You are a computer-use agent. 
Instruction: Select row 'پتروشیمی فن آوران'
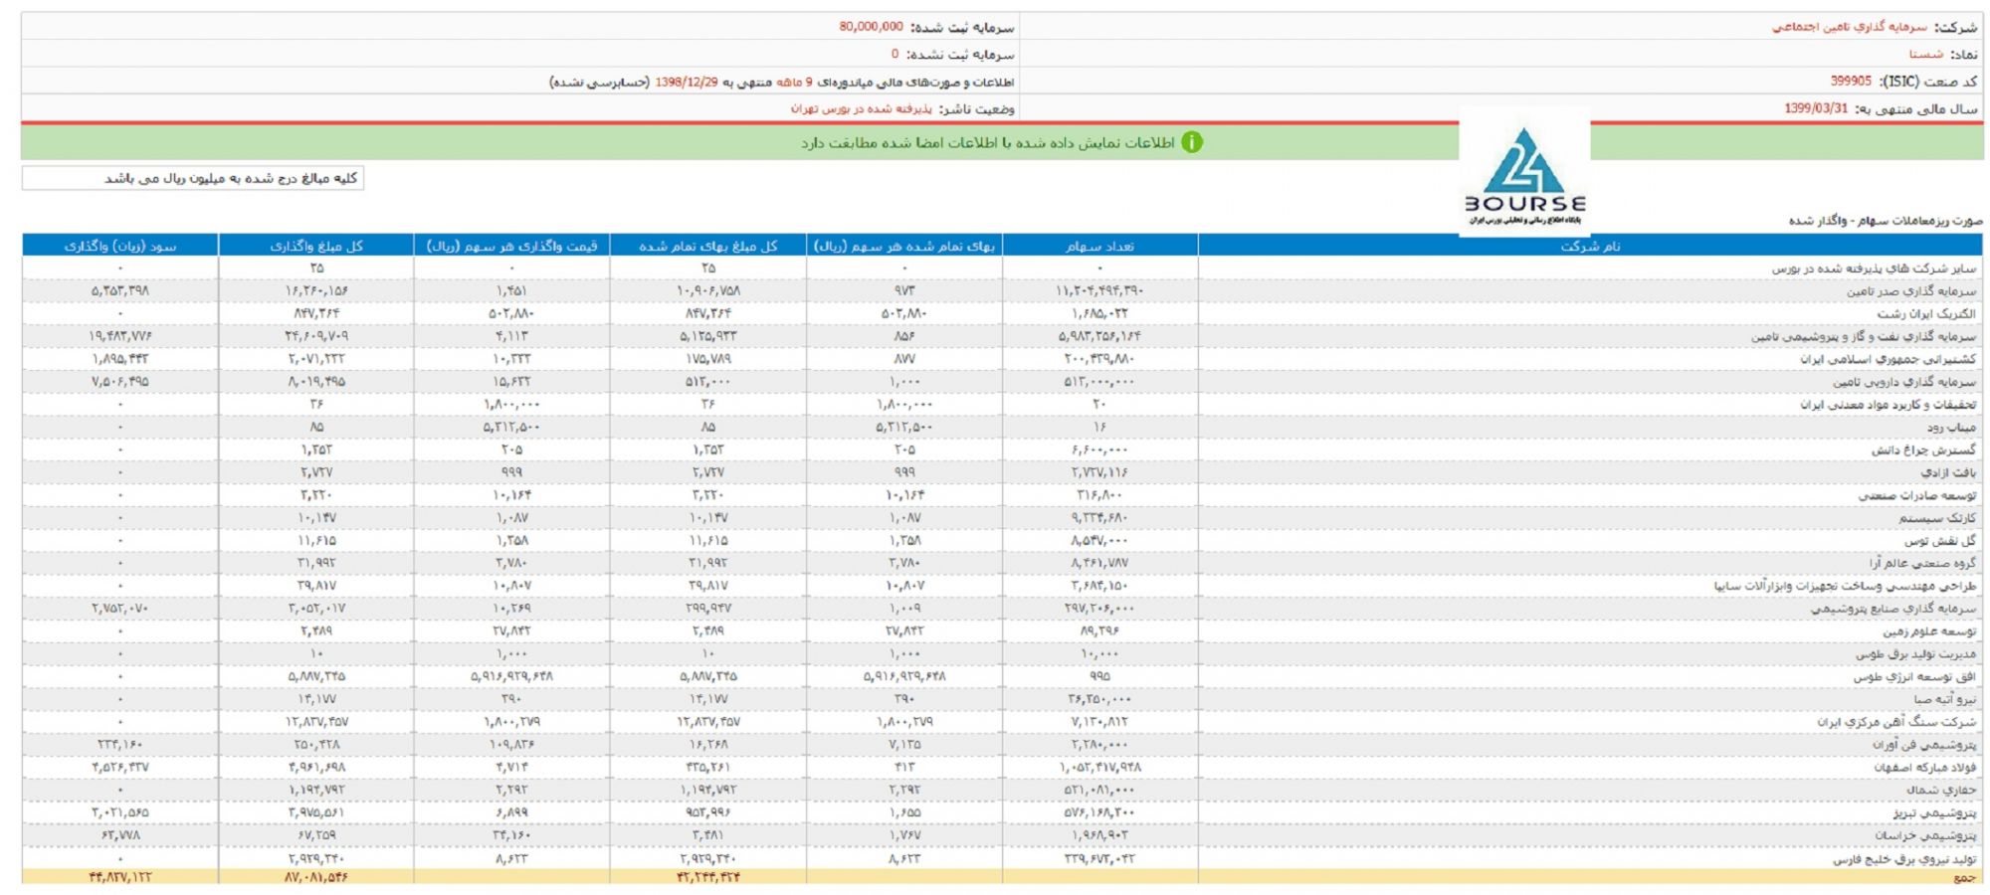[1002, 745]
